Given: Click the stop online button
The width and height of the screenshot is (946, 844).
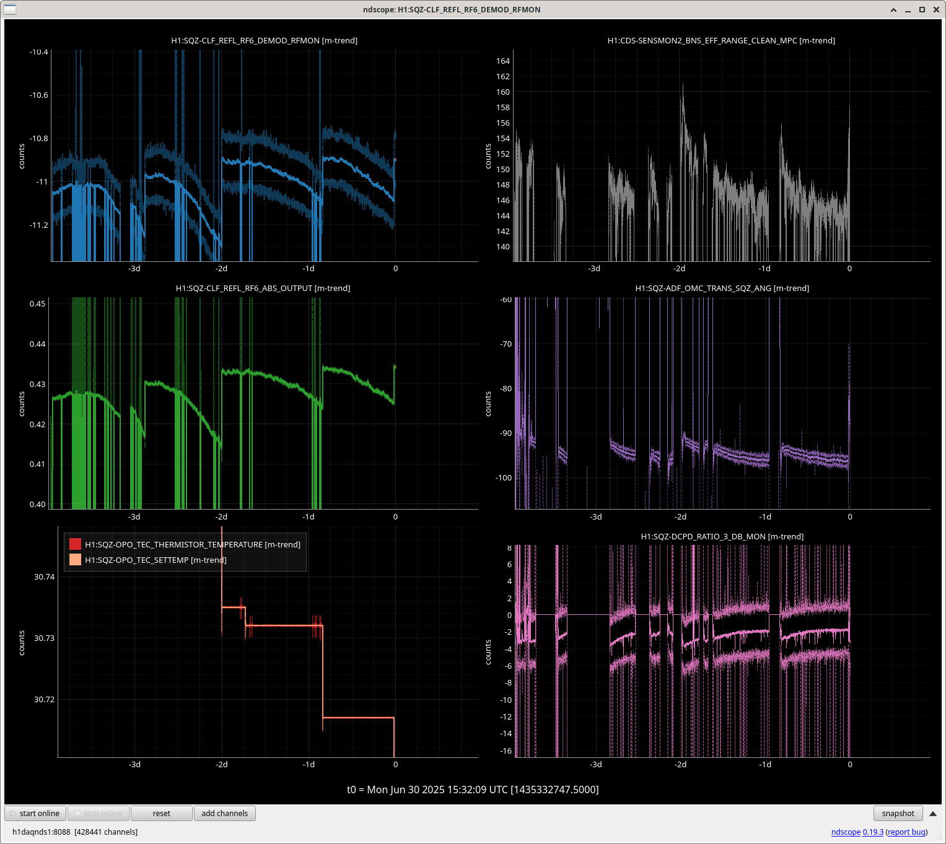Looking at the screenshot, I should pos(99,813).
